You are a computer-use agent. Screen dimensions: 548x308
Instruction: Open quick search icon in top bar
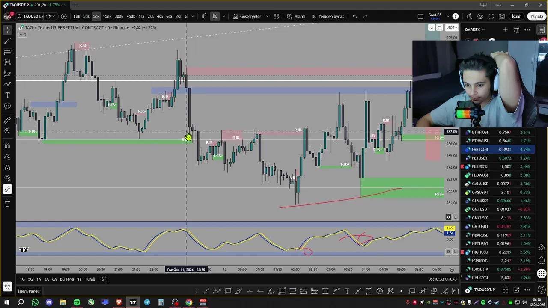coord(469,16)
